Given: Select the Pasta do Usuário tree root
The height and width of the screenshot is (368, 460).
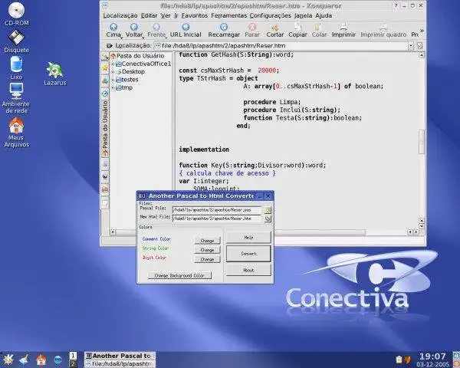Looking at the screenshot, I should pos(137,56).
